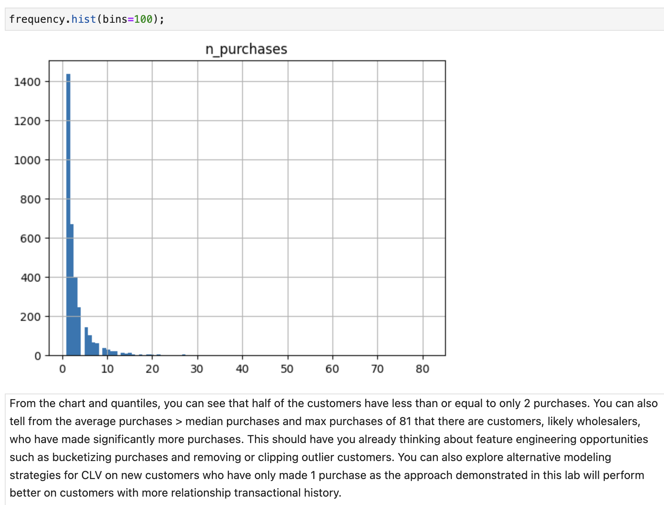Click the y-axis label 1000
The image size is (664, 505).
(x=27, y=160)
